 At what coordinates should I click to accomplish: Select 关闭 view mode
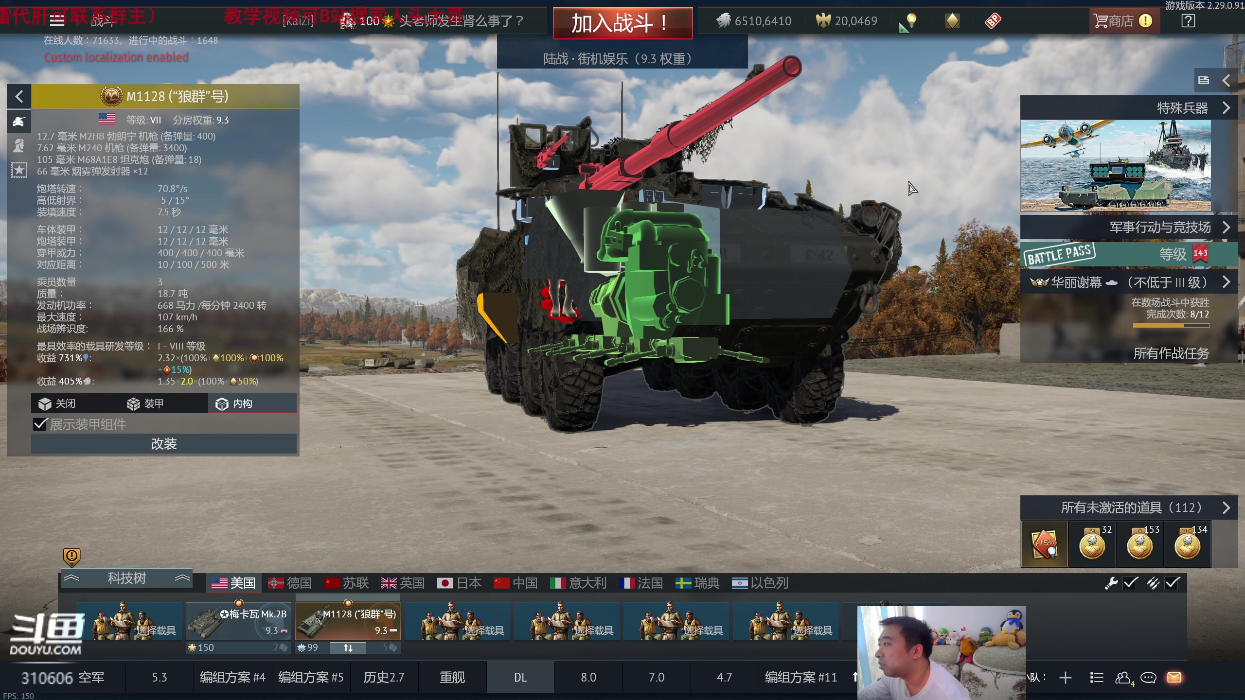tap(75, 403)
